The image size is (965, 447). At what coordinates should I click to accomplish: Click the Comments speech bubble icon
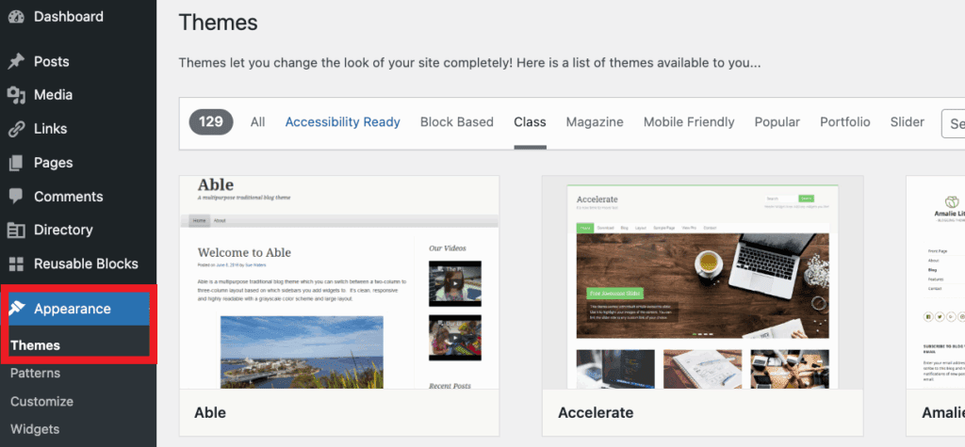[16, 197]
